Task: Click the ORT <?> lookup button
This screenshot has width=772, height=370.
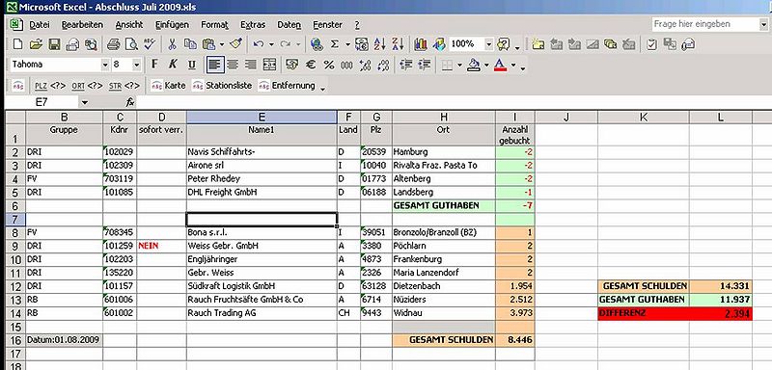Action: click(87, 86)
